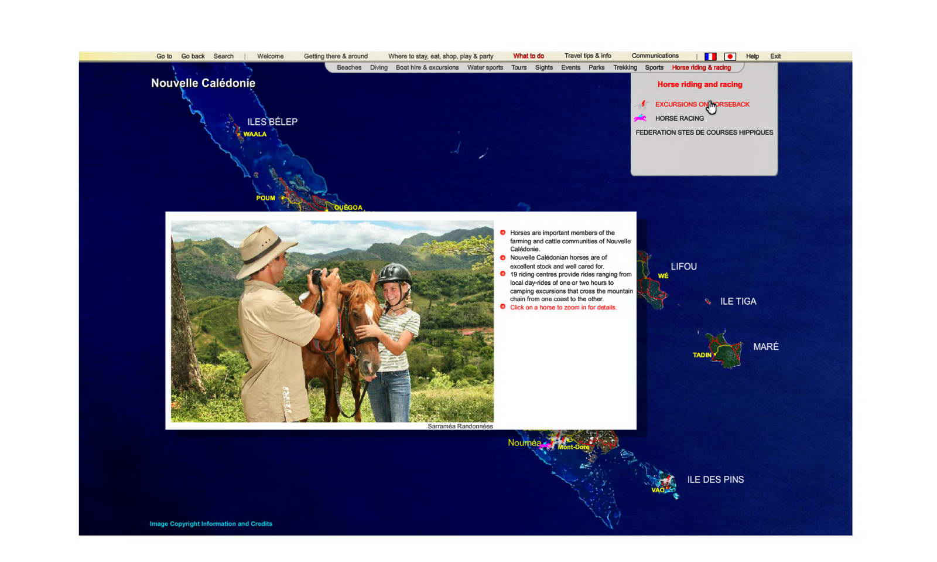Open the Tours tab
The image size is (937, 562).
(x=518, y=67)
